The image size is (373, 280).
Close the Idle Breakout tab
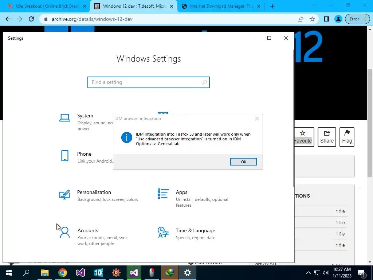[85, 7]
